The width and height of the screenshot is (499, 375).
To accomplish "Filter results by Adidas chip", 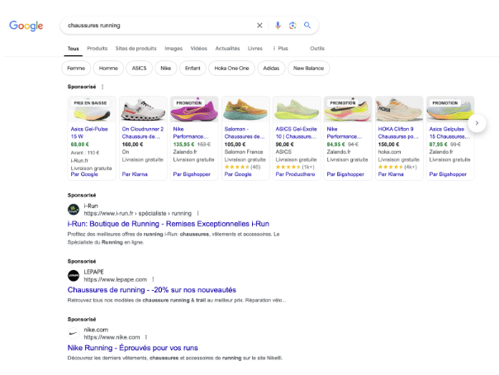I will point(271,68).
